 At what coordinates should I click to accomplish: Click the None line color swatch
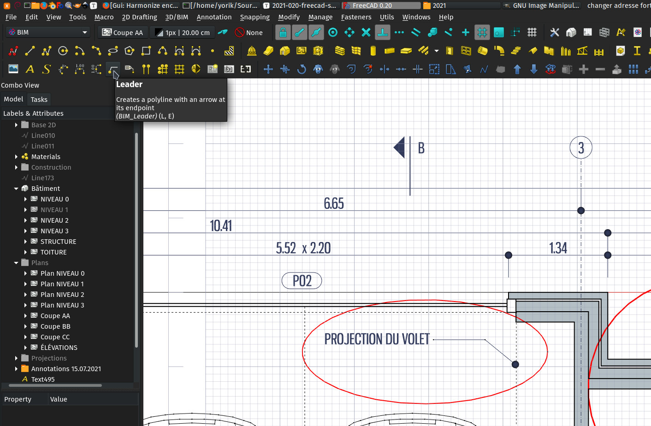(249, 32)
